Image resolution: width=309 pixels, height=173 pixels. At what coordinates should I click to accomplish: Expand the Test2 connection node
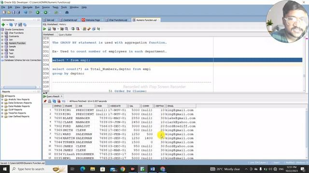(x=2, y=57)
